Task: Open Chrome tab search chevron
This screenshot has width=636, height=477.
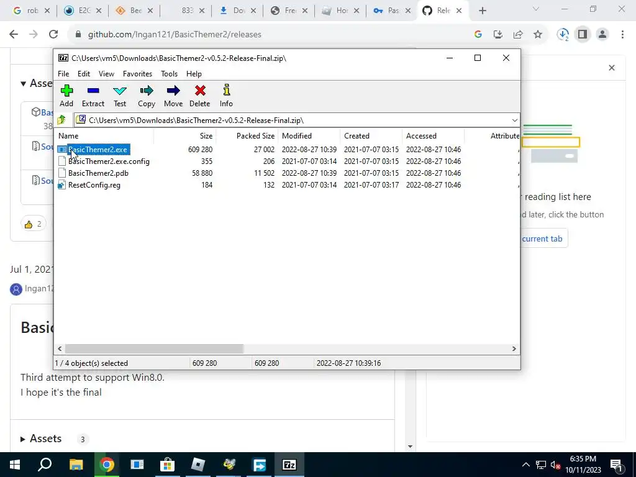Action: click(536, 9)
